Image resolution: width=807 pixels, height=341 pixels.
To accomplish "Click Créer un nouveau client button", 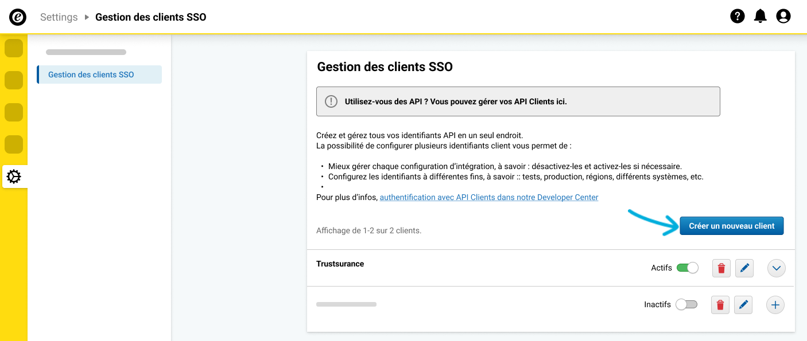I will coord(732,226).
